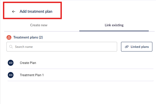
Task: Click the (2) count in Treatment plans
Action: (41, 37)
